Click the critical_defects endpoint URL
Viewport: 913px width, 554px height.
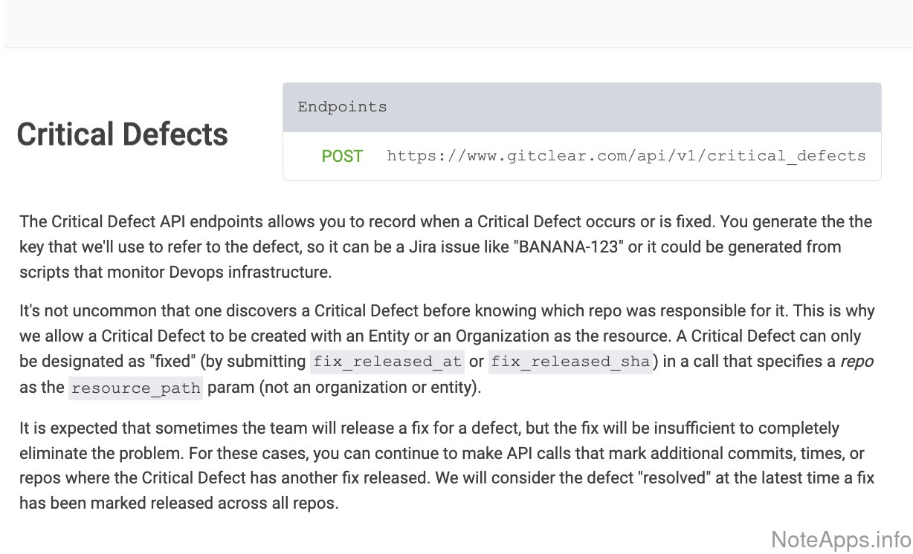click(x=626, y=156)
